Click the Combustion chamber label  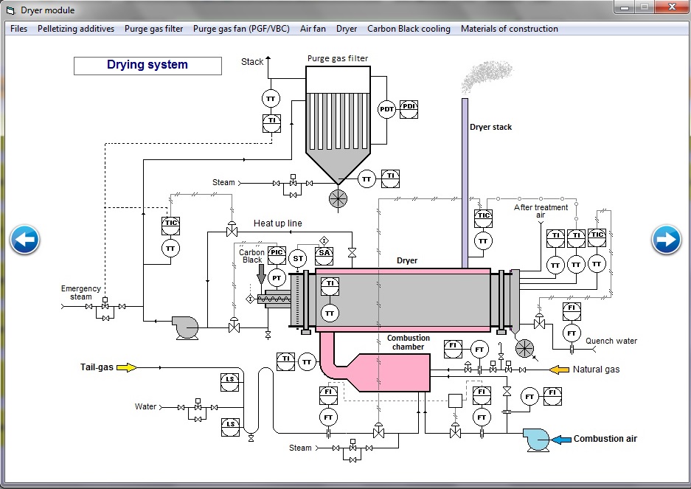tap(409, 342)
